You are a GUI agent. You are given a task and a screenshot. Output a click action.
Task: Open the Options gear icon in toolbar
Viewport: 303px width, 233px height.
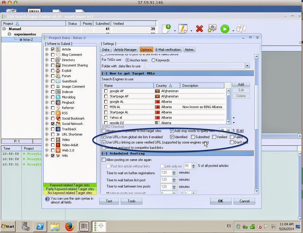[212, 28]
